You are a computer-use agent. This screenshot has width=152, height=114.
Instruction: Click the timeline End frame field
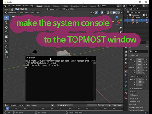tap(117, 105)
